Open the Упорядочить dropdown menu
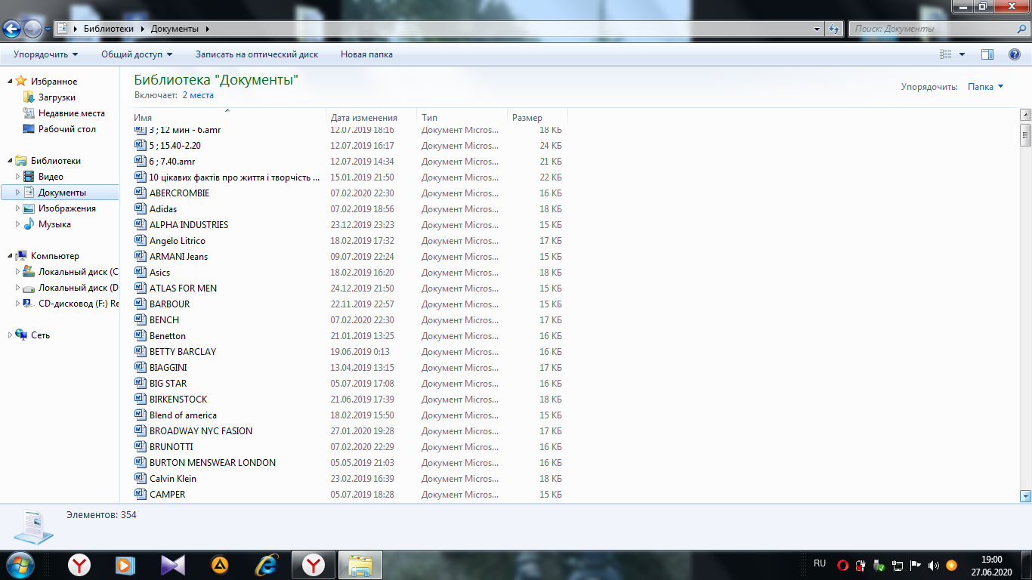 46,54
